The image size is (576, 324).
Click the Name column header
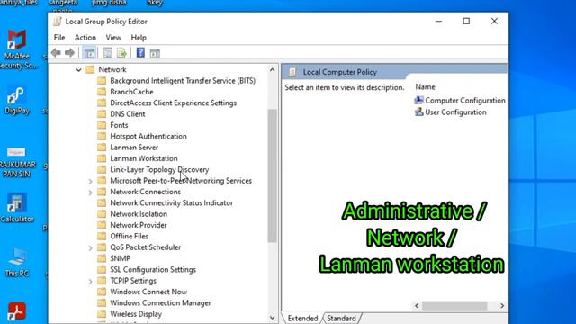point(425,87)
